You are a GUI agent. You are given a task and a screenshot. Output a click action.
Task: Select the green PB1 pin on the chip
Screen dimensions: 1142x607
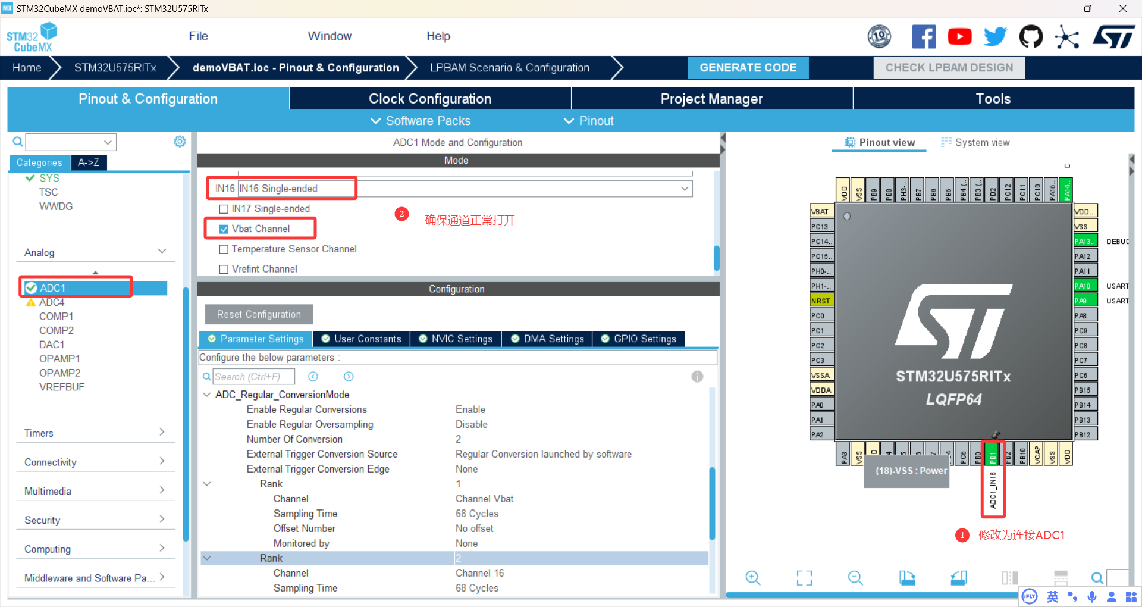click(992, 453)
